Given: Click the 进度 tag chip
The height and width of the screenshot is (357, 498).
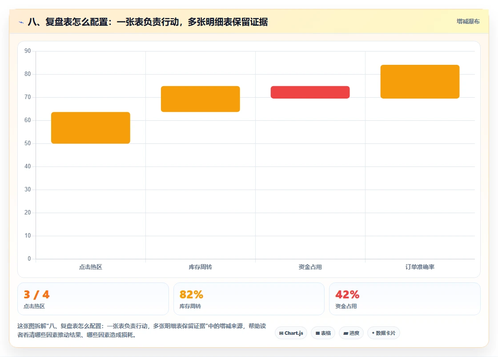Looking at the screenshot, I should point(351,333).
